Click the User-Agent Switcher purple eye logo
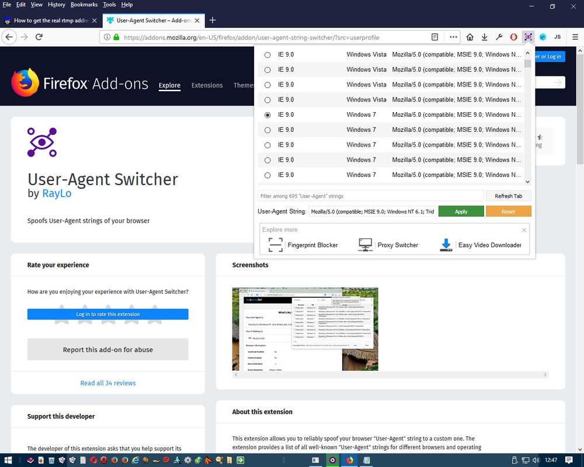 42,142
